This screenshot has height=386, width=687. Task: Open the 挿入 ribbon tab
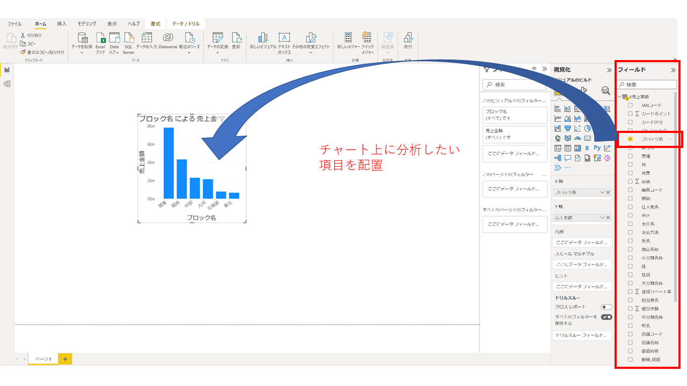coord(62,24)
